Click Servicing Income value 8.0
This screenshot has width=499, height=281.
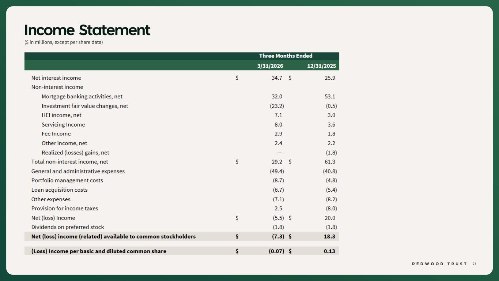pyautogui.click(x=278, y=125)
